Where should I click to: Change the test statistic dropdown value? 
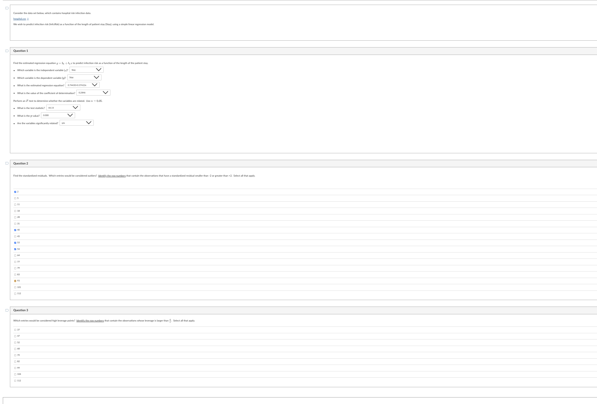(x=63, y=108)
